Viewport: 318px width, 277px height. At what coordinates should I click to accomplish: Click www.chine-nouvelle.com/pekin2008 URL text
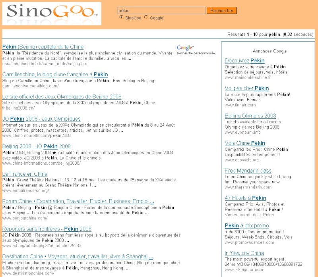[37, 135]
